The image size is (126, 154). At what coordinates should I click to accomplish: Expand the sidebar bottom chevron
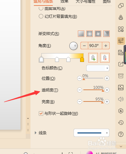click(x=121, y=147)
